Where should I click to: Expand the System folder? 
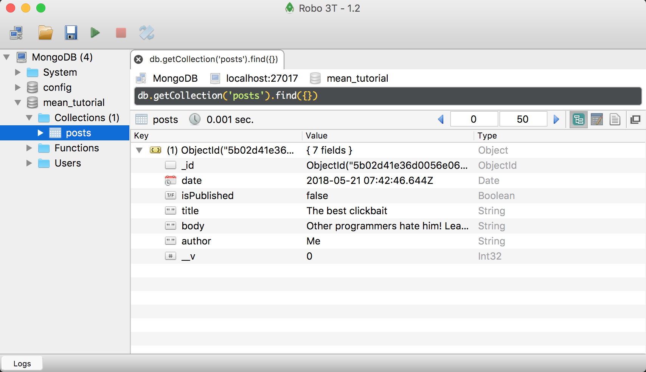click(18, 72)
